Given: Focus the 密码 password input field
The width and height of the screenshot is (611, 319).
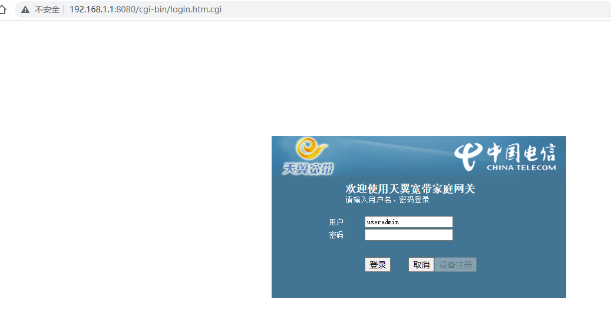Looking at the screenshot, I should pos(409,235).
